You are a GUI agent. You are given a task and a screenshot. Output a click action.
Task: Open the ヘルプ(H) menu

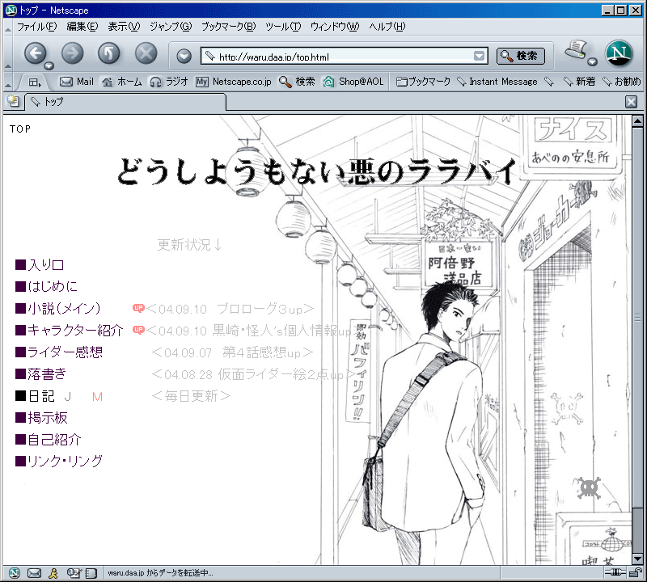pos(387,27)
